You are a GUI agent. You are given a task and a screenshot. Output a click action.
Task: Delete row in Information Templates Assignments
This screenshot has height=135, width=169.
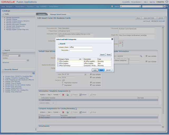pos(63,95)
